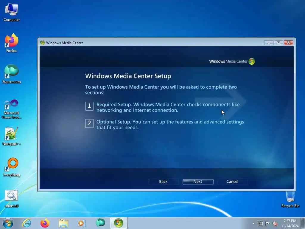This screenshot has height=229, width=305.
Task: Open the Action Center flag icon
Action: click(x=268, y=223)
